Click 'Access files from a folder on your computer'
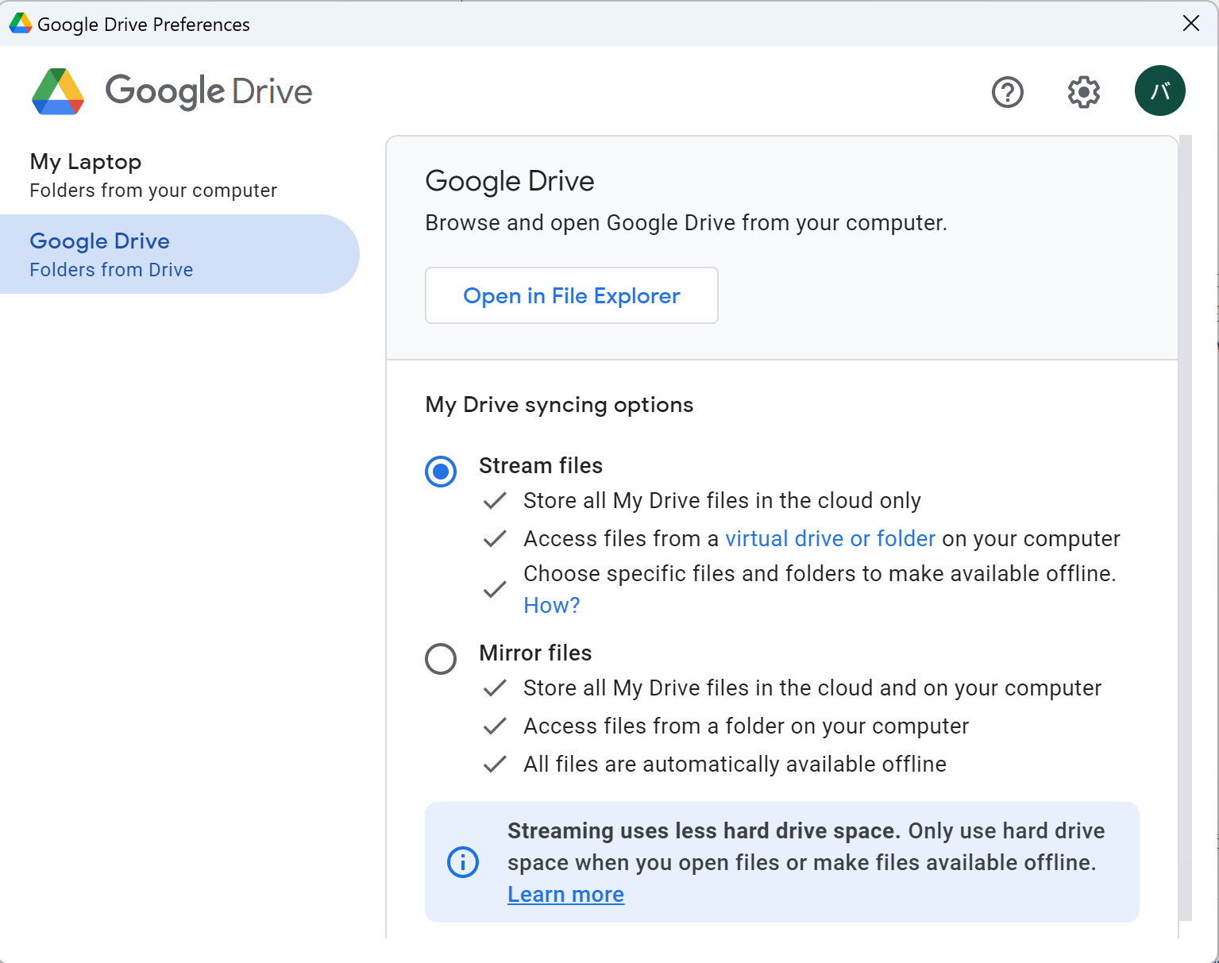The height and width of the screenshot is (963, 1219). click(x=746, y=726)
